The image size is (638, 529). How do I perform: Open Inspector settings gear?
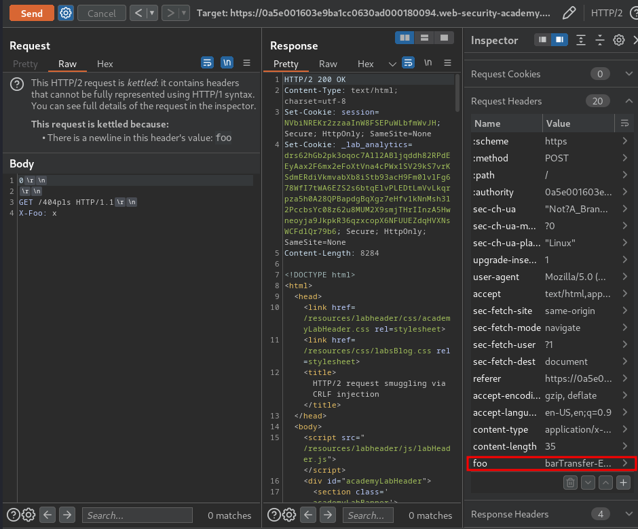tap(619, 40)
